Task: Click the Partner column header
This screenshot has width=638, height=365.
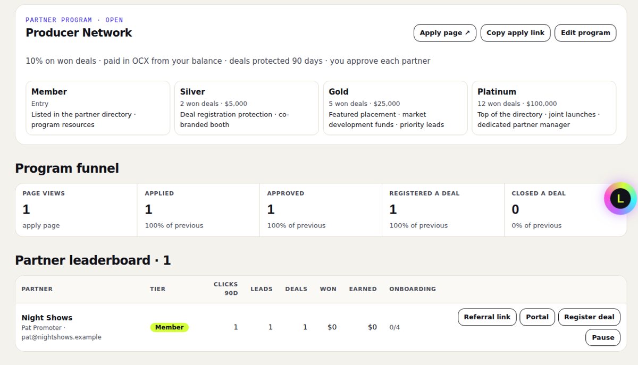Action: pyautogui.click(x=37, y=289)
